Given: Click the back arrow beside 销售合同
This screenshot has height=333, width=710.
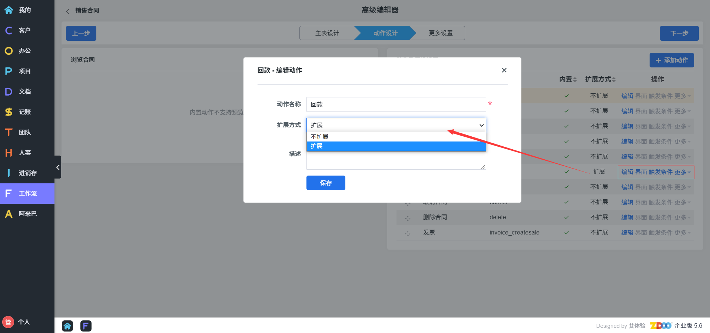Looking at the screenshot, I should tap(67, 11).
